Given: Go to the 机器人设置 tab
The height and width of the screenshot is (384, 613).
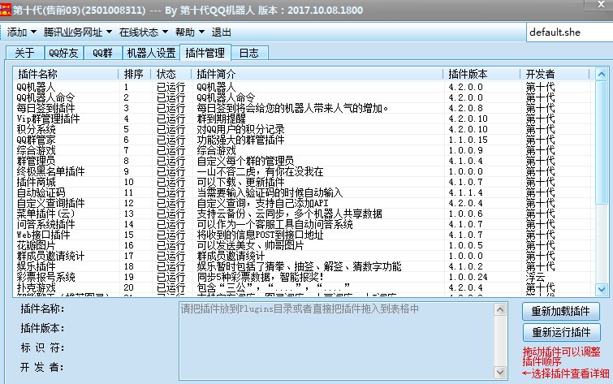Looking at the screenshot, I should [149, 54].
